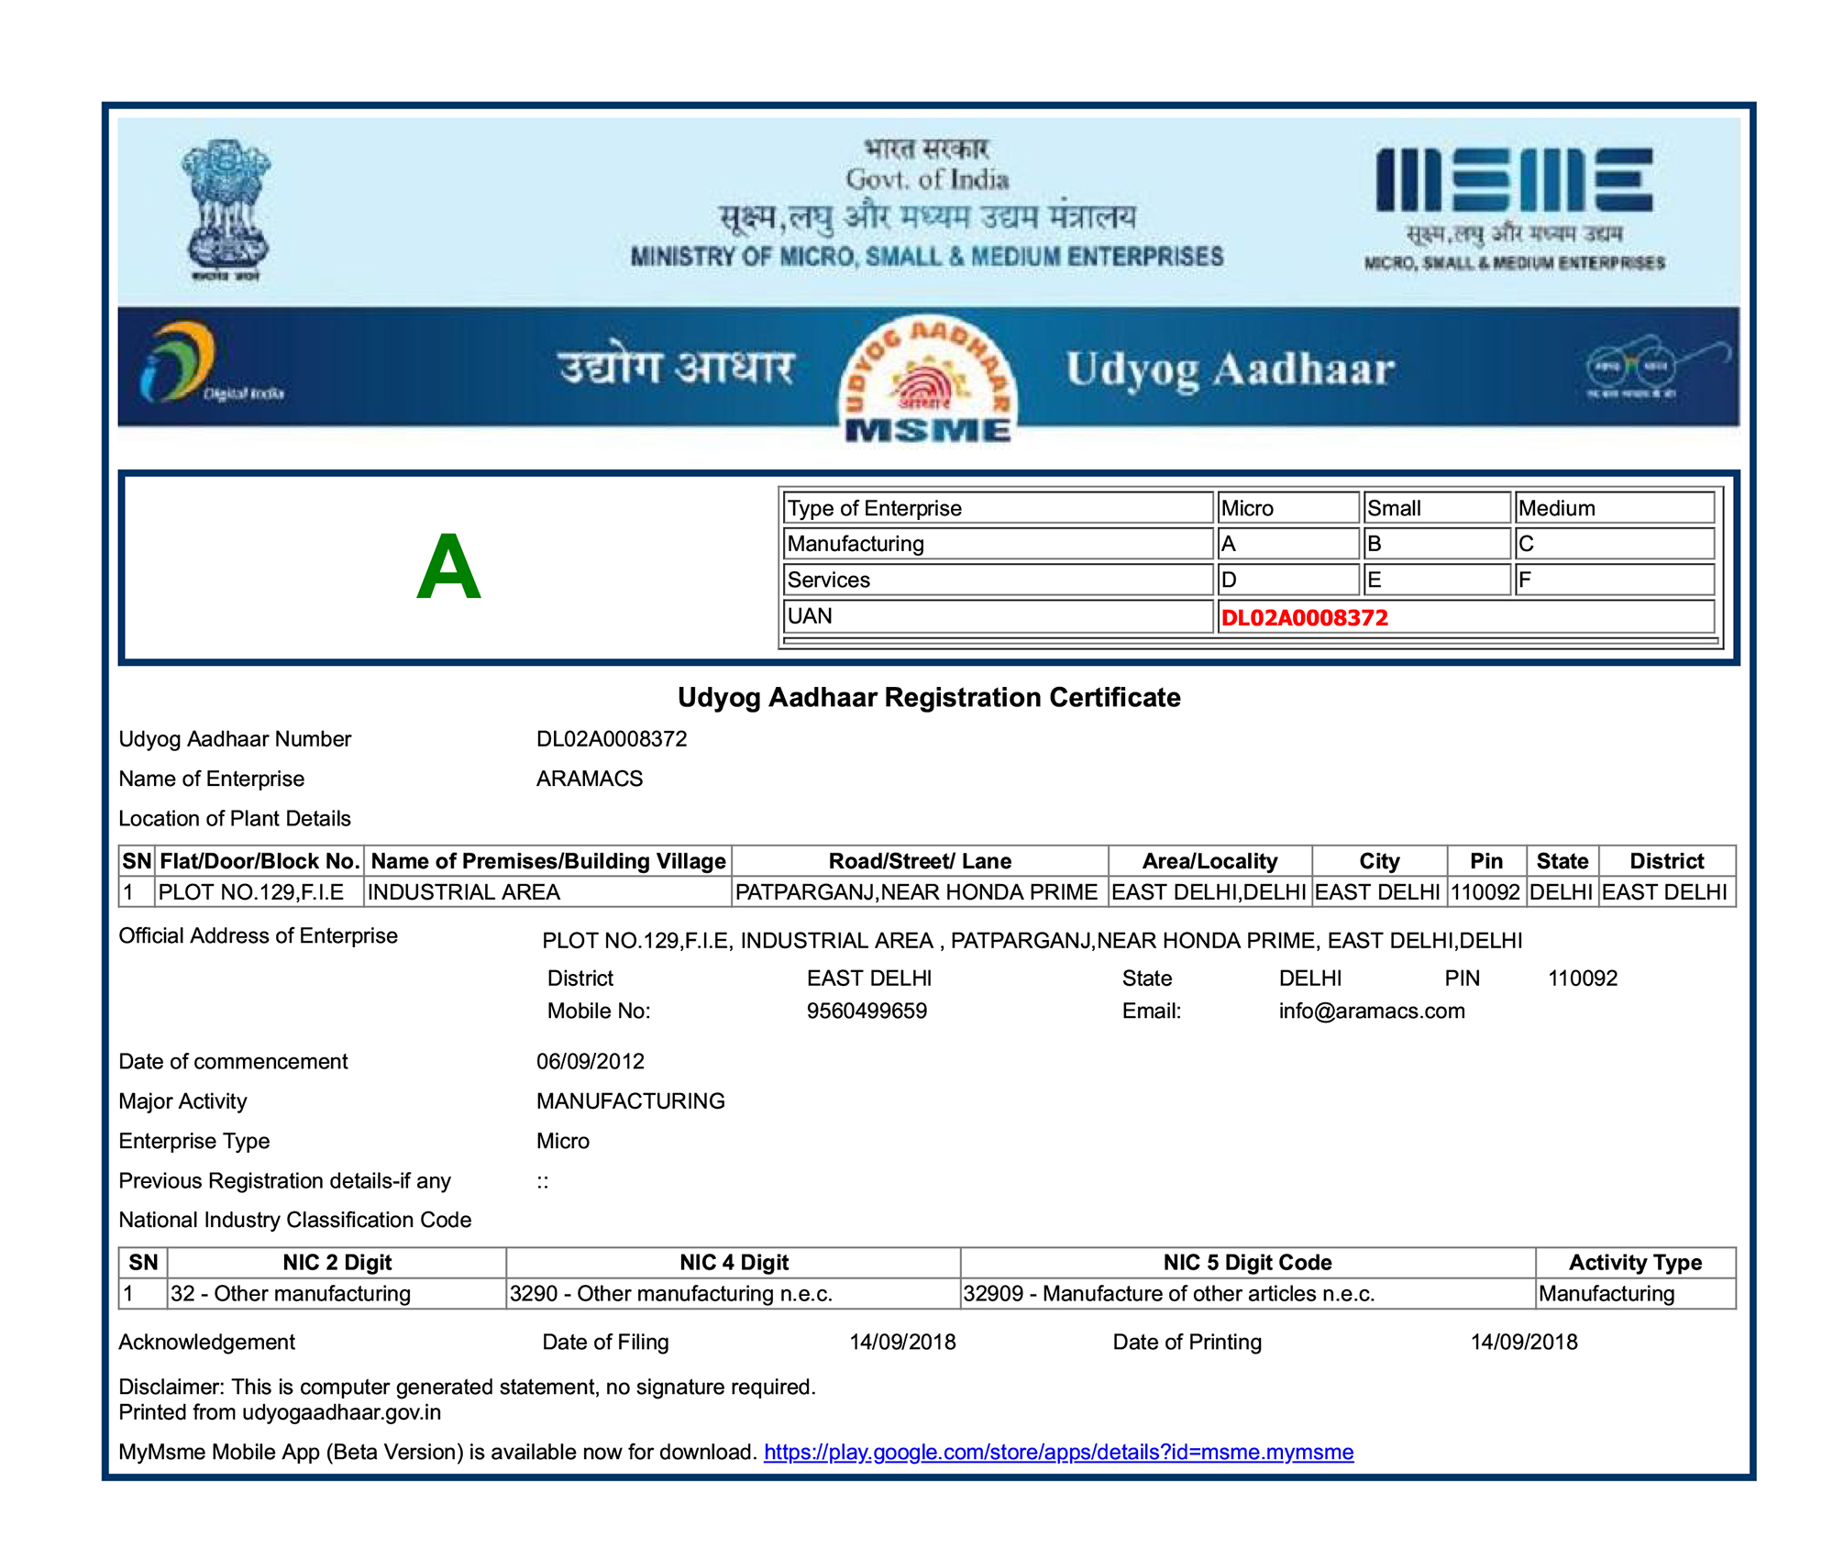Click the 32909 - Manufacture of other articles cell
Screen dimensions: 1844x1559
[x=1248, y=1294]
